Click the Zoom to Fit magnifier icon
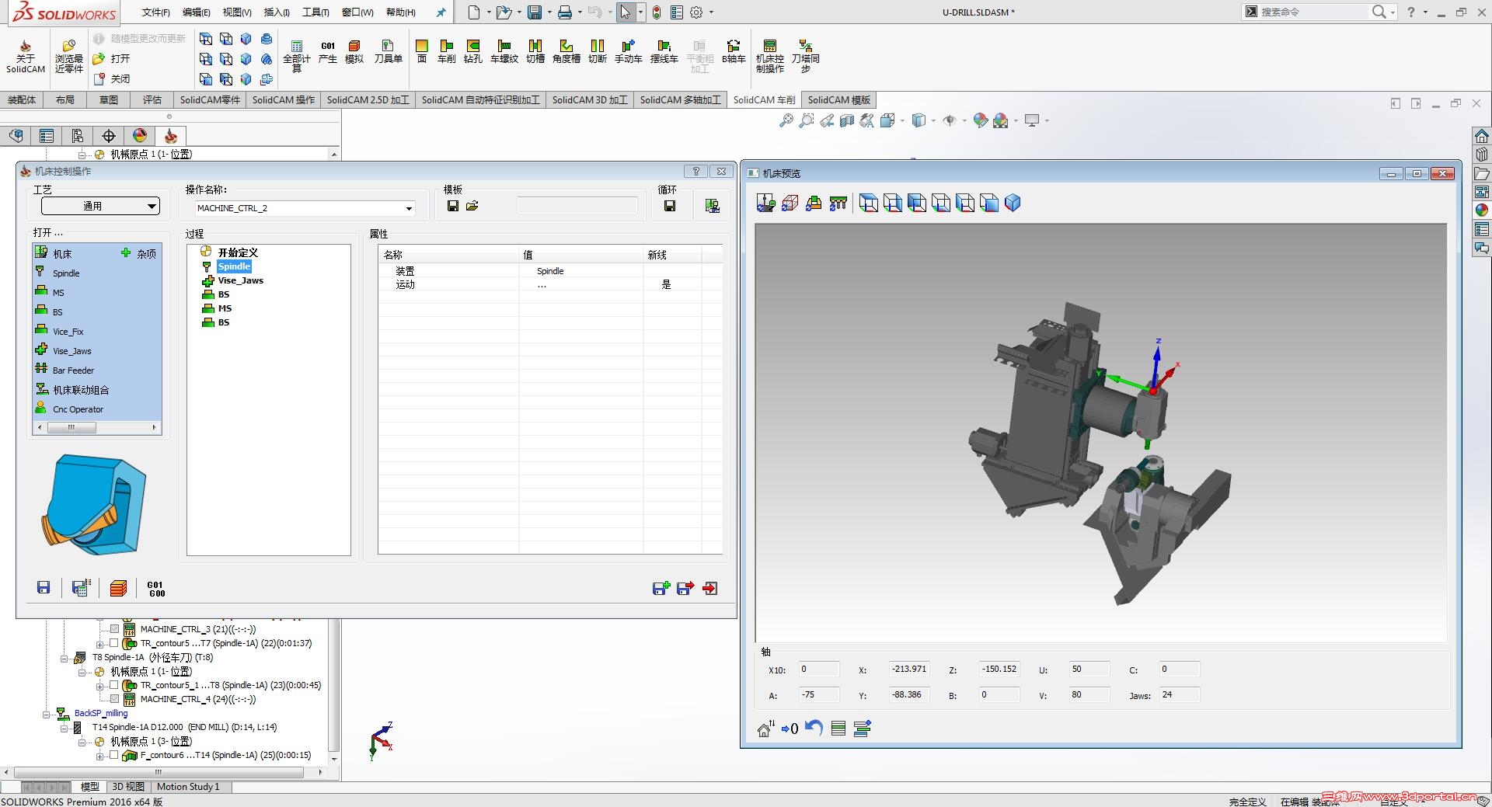Image resolution: width=1492 pixels, height=807 pixels. (x=786, y=120)
